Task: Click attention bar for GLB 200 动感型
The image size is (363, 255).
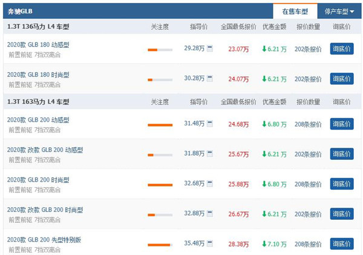Action: point(160,125)
